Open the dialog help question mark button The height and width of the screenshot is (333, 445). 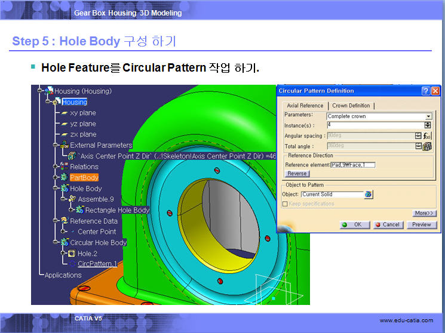(x=425, y=91)
